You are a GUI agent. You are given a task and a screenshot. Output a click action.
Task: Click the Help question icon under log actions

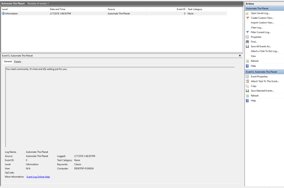(247, 66)
